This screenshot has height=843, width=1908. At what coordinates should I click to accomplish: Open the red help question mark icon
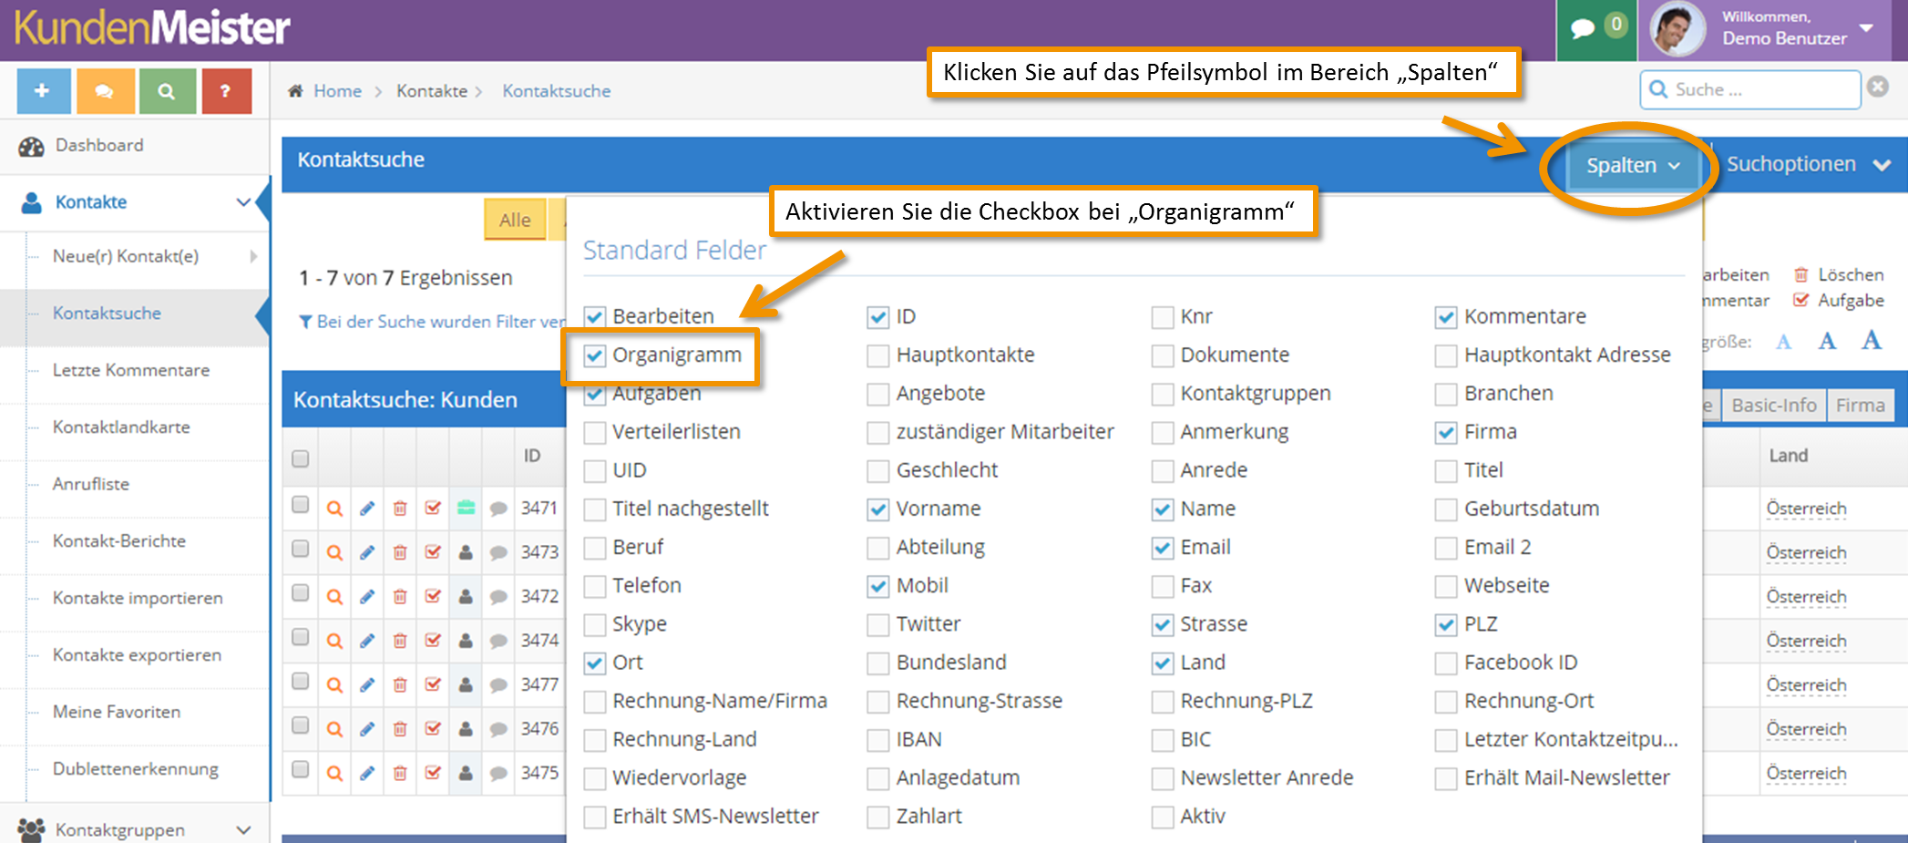tap(226, 91)
